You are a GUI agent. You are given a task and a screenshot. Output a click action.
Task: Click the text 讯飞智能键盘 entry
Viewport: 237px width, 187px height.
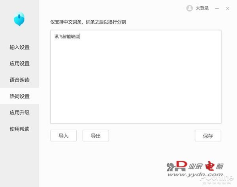click(67, 37)
